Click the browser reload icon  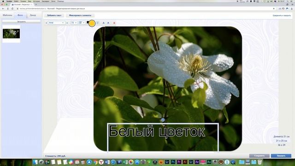coord(12,9)
